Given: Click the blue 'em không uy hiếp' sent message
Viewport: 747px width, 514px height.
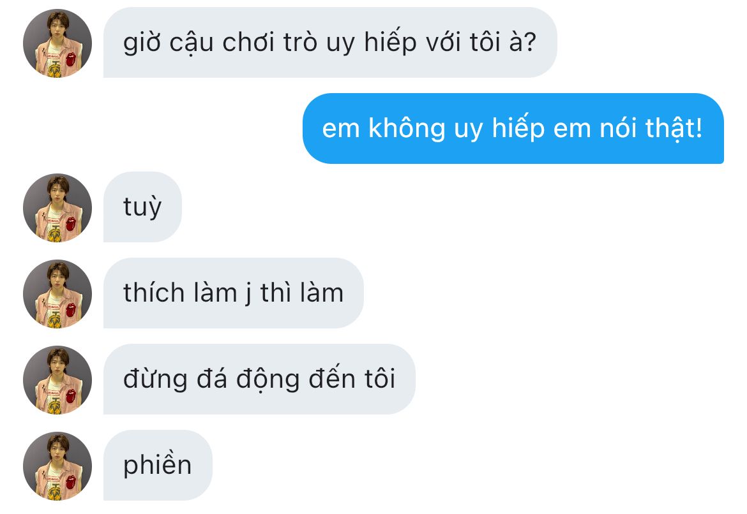Looking at the screenshot, I should 513,129.
